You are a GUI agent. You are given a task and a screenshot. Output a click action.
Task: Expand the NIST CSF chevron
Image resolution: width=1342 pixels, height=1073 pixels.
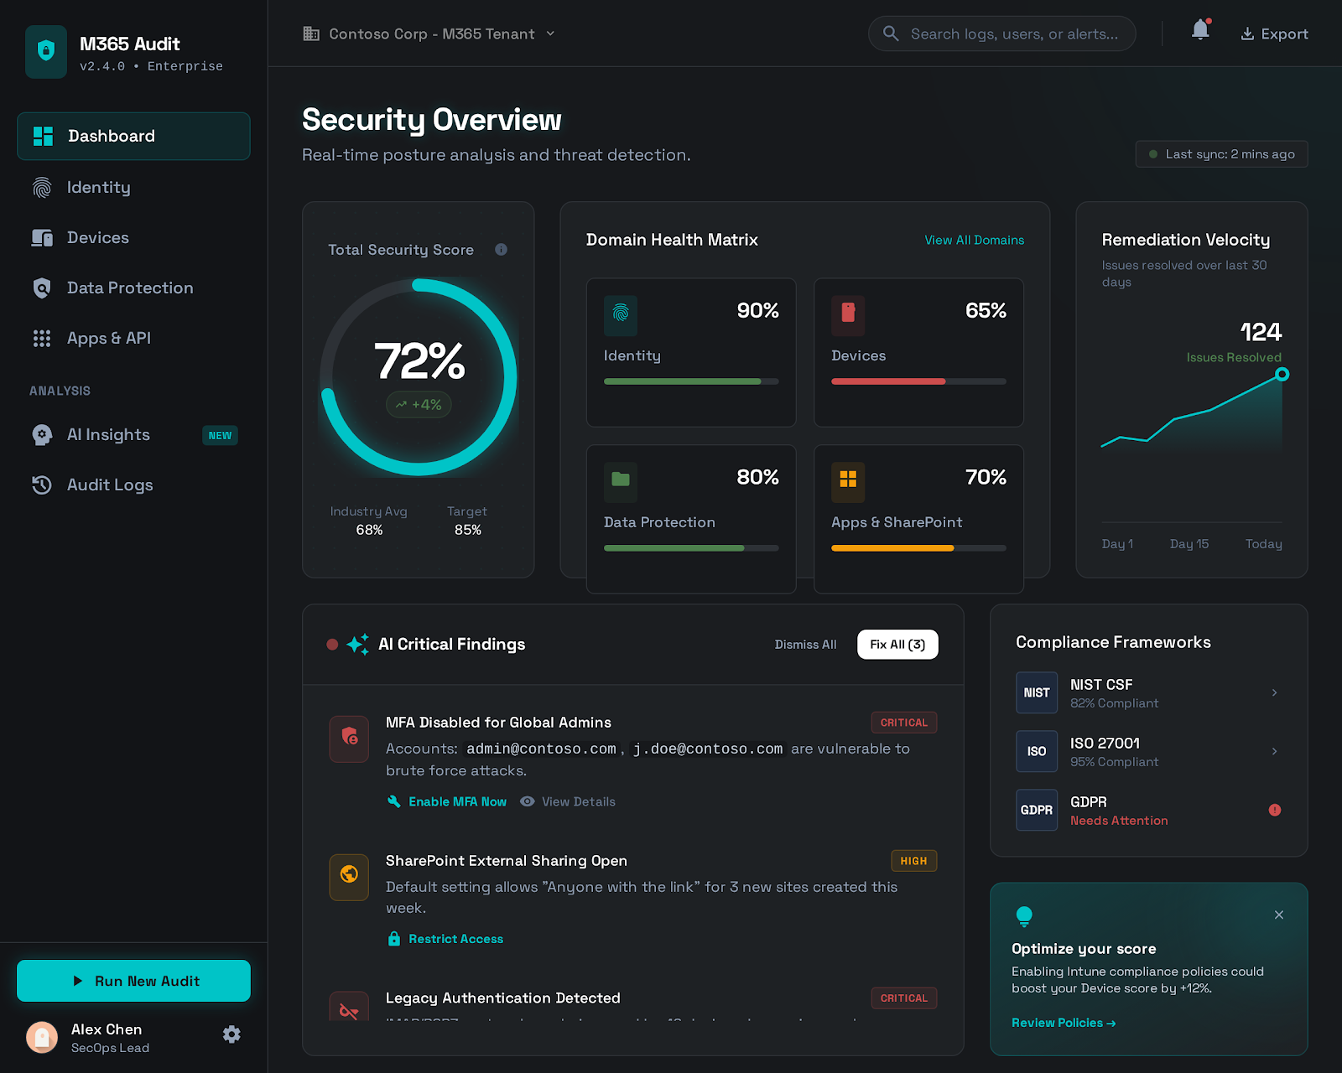(1274, 692)
